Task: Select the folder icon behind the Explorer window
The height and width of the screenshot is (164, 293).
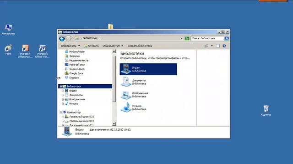Action: click(110, 26)
